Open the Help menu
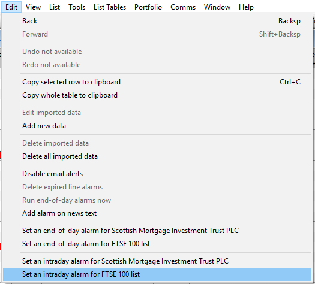 pyautogui.click(x=246, y=7)
